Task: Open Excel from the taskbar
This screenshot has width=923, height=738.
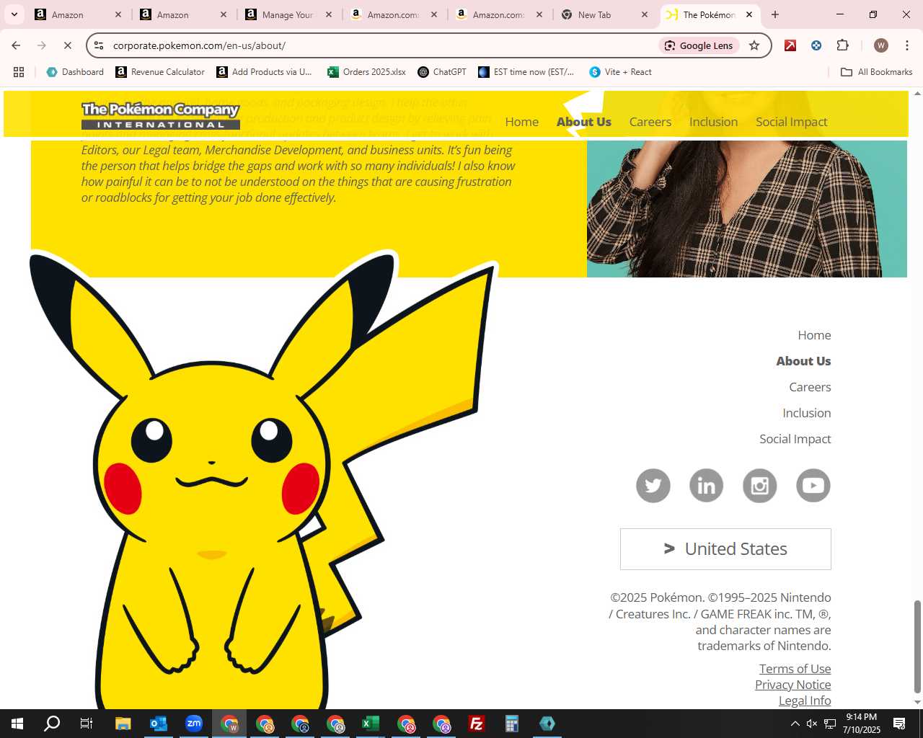Action: coord(371,724)
